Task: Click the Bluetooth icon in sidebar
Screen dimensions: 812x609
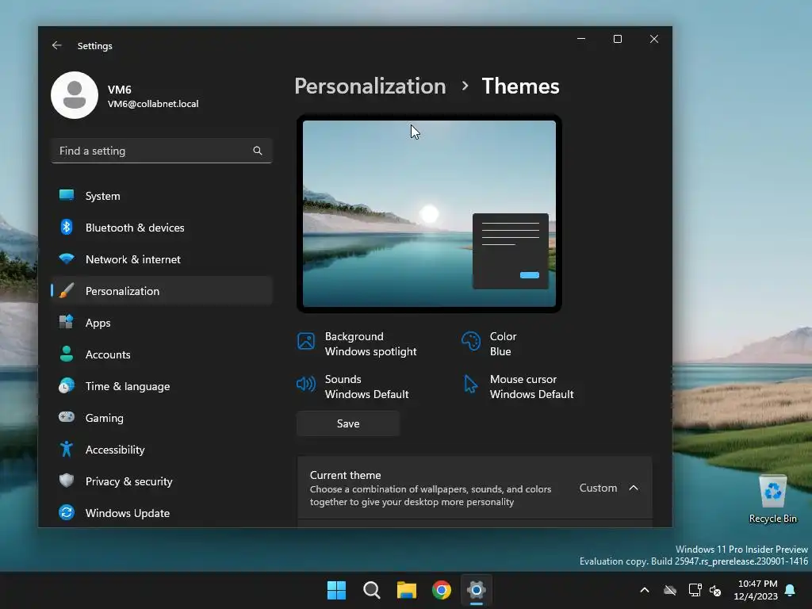Action: [67, 227]
